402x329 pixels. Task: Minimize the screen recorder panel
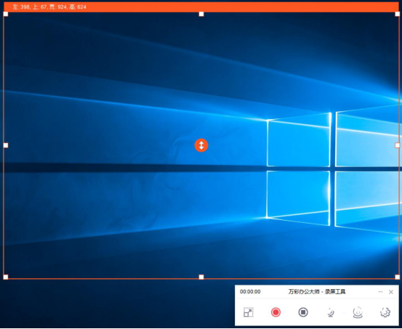pos(380,292)
